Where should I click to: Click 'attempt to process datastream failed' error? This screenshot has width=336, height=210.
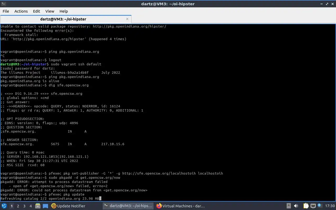(x=70, y=182)
